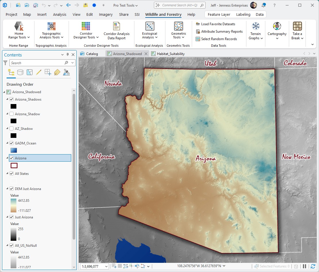
Task: Uncheck the All_US_NoNull layer
Action: pos(11,245)
